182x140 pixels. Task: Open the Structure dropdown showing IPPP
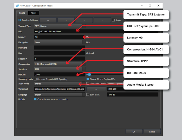tap(60, 69)
